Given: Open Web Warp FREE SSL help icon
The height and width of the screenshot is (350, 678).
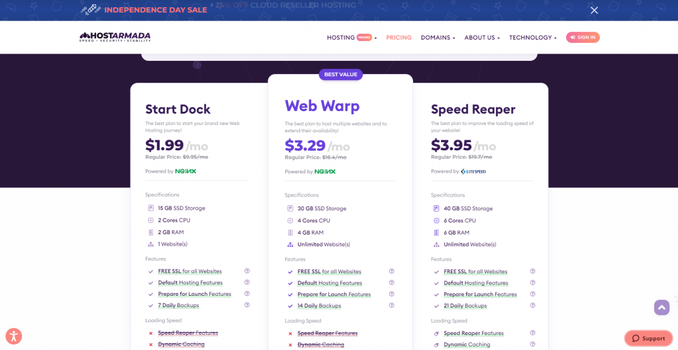Looking at the screenshot, I should [391, 271].
